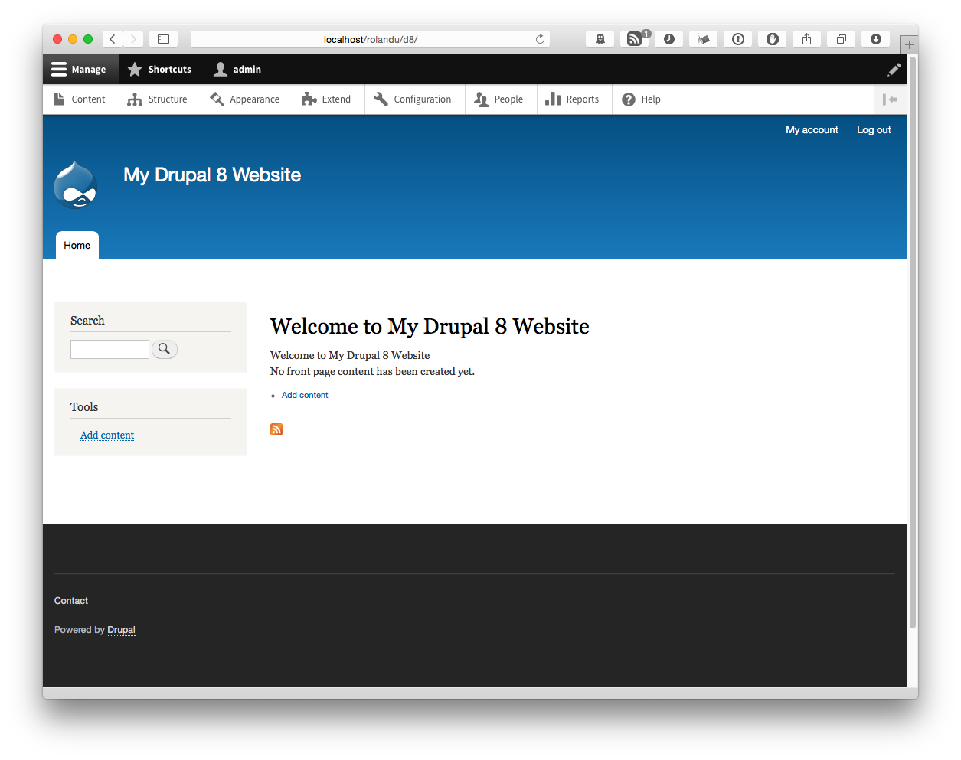Click the My Drupal 8 Website title

pyautogui.click(x=212, y=175)
